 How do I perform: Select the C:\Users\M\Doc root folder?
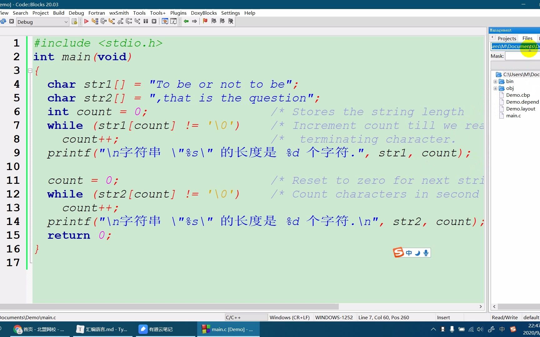click(x=518, y=74)
